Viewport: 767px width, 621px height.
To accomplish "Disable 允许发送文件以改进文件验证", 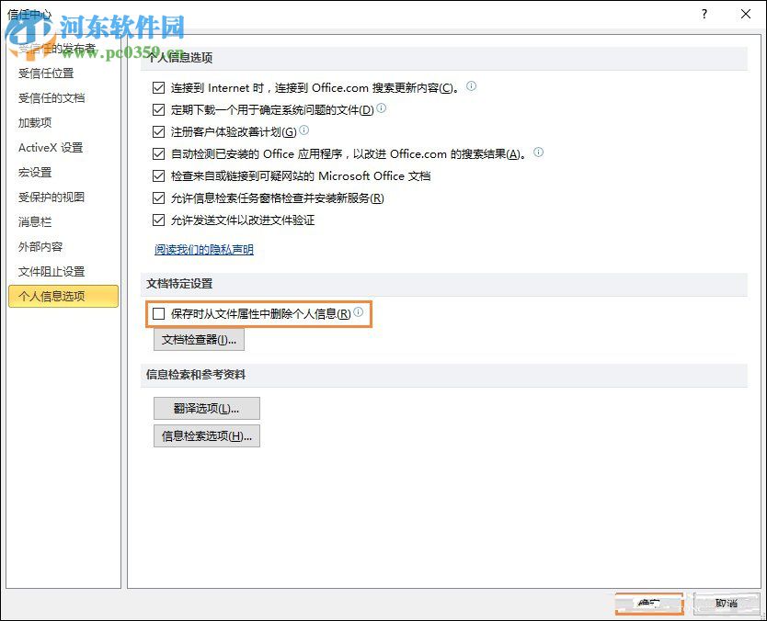I will [159, 220].
